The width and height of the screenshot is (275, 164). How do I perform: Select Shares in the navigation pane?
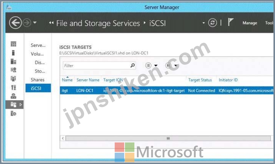click(37, 80)
